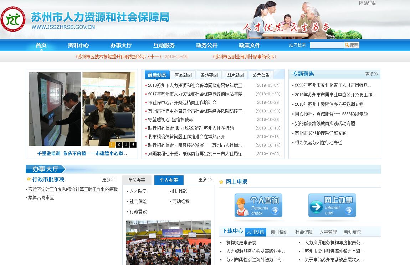This screenshot has height=265, width=410.
Task: Open the 2017年苏州市人力资源和社会保障局政府网站年度 news item
Action: coord(197,94)
